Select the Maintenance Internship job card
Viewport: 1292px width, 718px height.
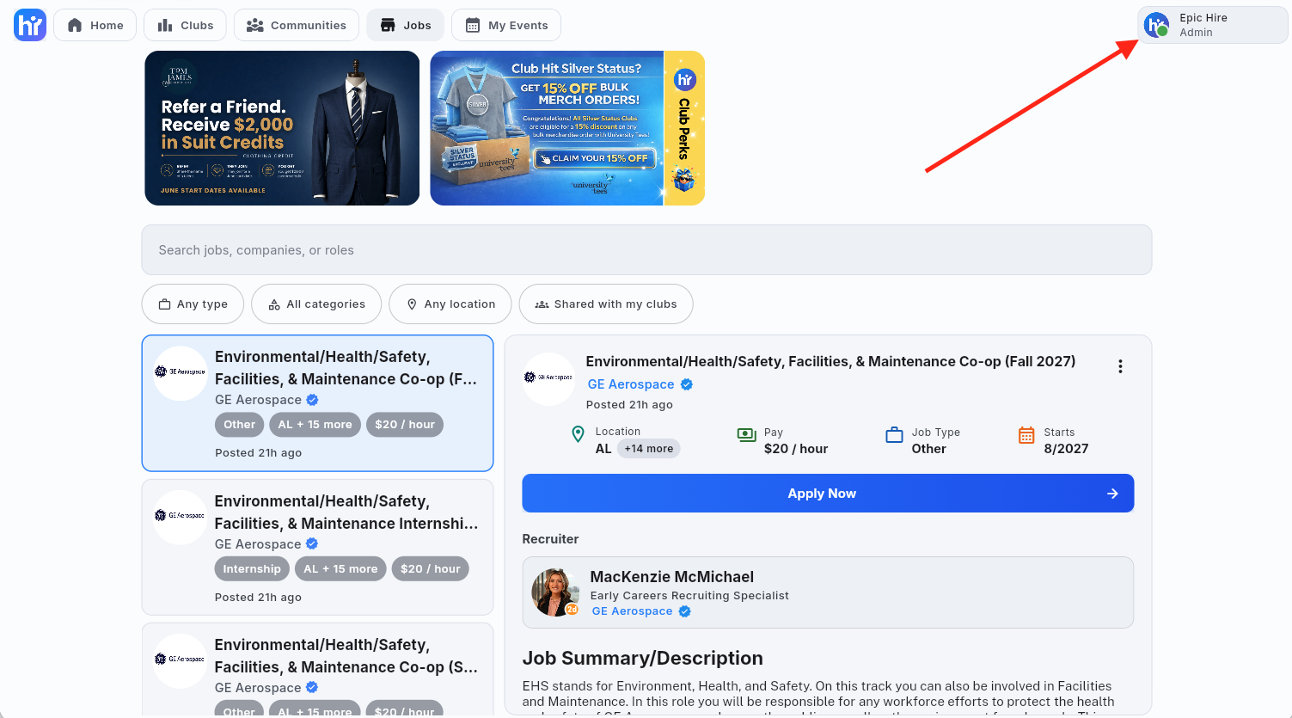[317, 547]
